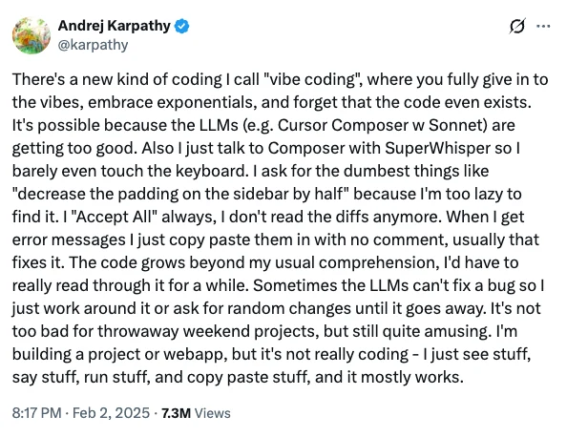Image resolution: width=567 pixels, height=437 pixels.
Task: Click the Andrej Karpathy display name
Action: coord(114,26)
